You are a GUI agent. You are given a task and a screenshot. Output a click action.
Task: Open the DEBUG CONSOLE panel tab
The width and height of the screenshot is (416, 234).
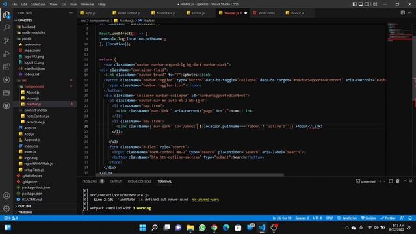click(139, 181)
